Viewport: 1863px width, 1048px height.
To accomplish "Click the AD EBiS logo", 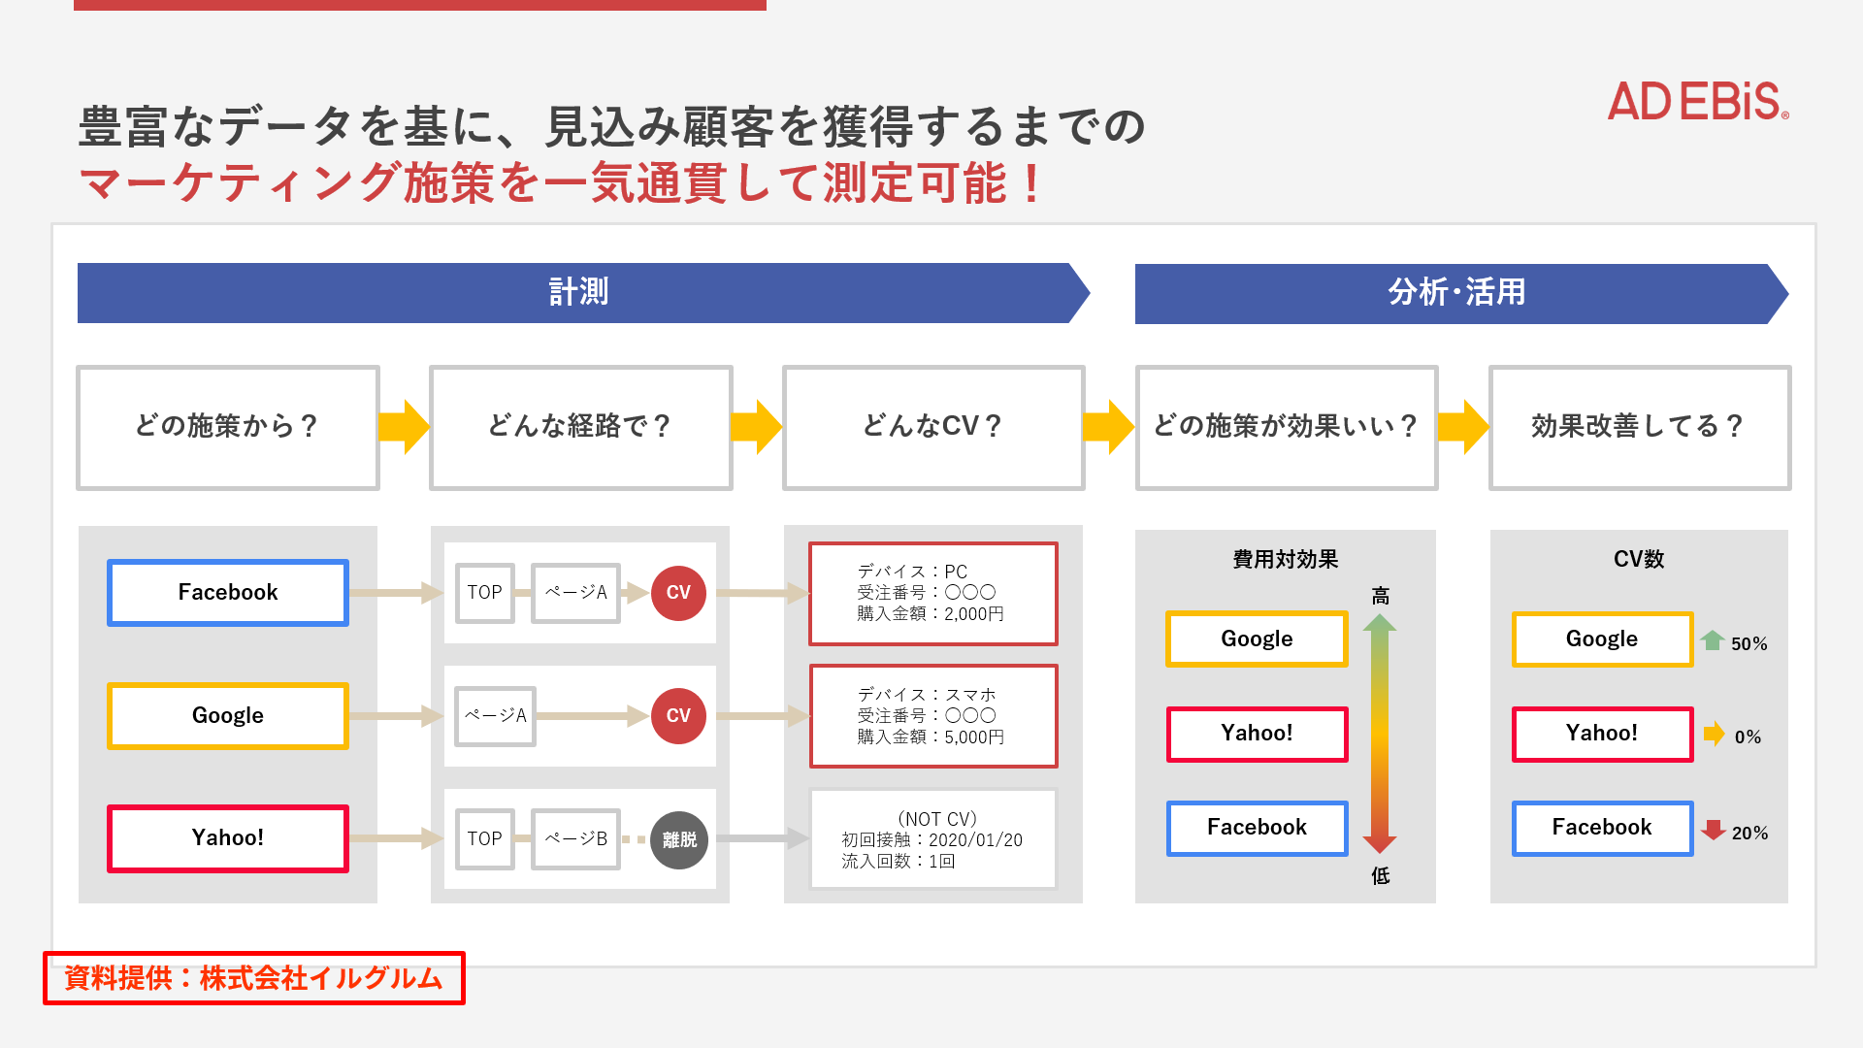I will click(1698, 102).
